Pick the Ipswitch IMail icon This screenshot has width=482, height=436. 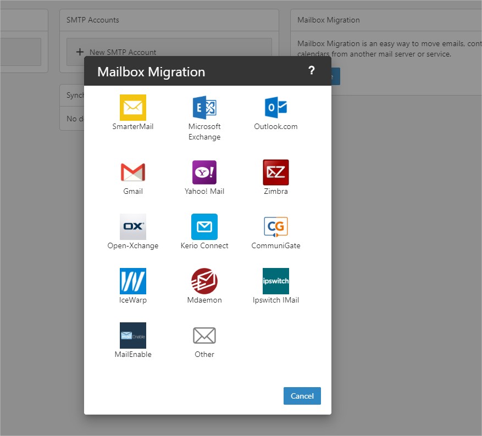(276, 281)
